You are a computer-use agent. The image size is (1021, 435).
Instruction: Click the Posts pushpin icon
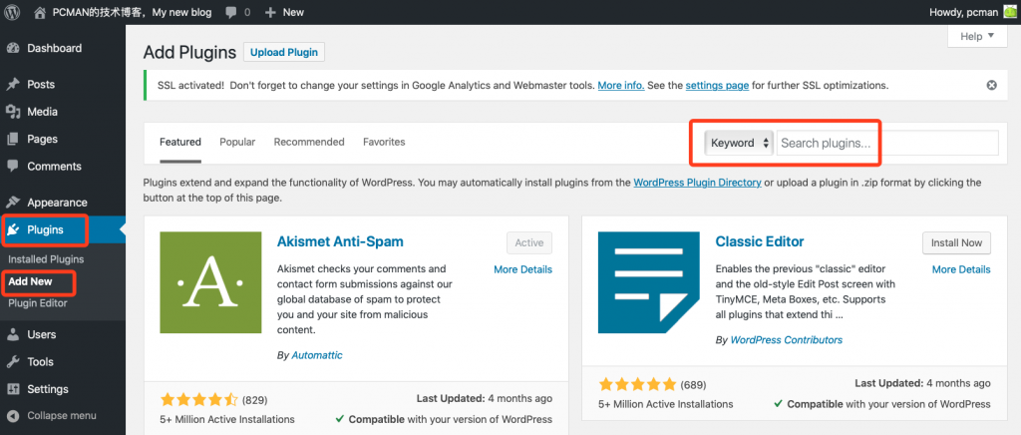(13, 85)
